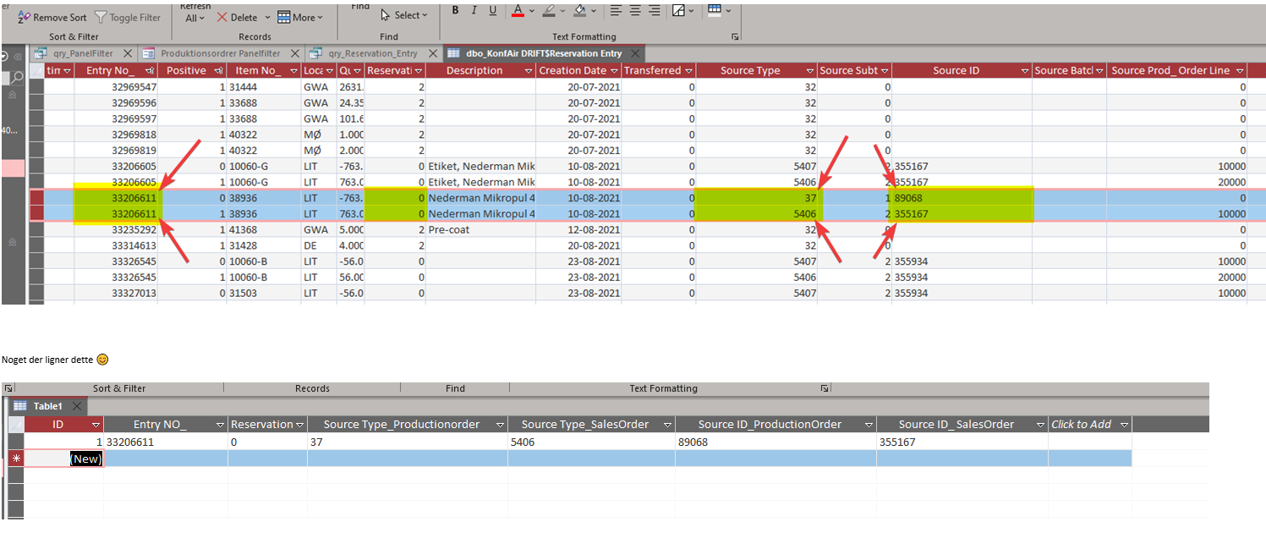1266x533 pixels.
Task: Click the Remove Sort icon
Action: [24, 17]
